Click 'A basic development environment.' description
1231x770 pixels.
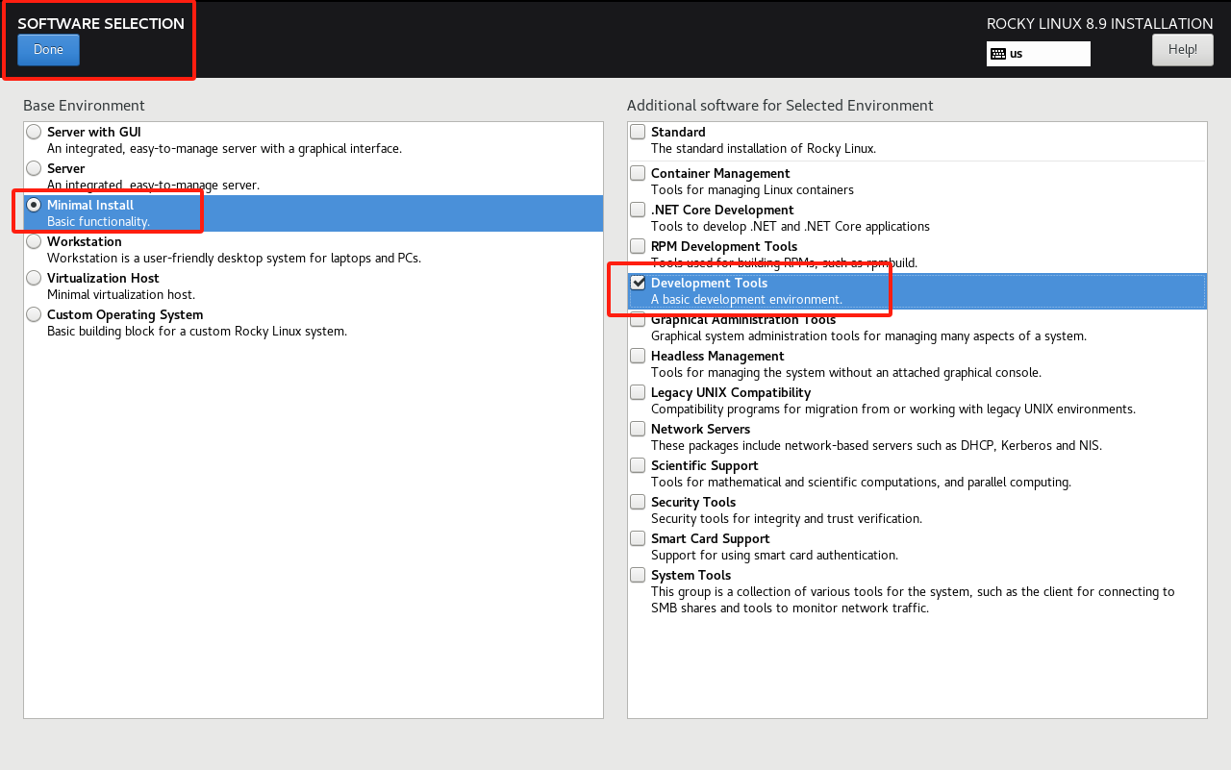746,300
